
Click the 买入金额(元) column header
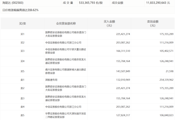tap(109, 23)
